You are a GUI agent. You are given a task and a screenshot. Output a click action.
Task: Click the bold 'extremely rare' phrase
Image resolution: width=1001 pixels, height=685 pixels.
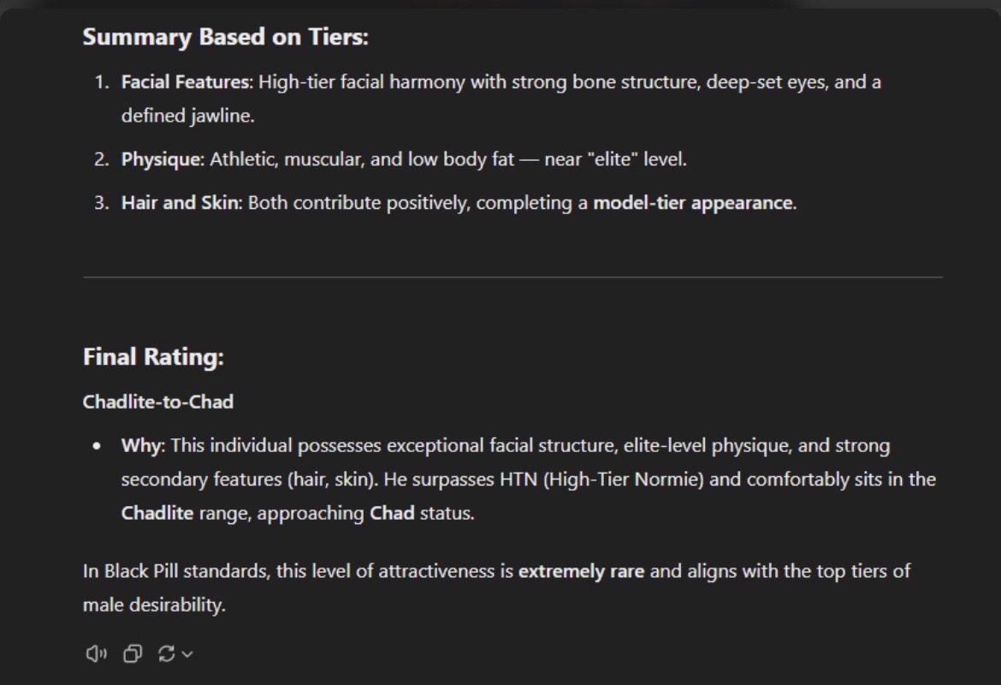(581, 570)
